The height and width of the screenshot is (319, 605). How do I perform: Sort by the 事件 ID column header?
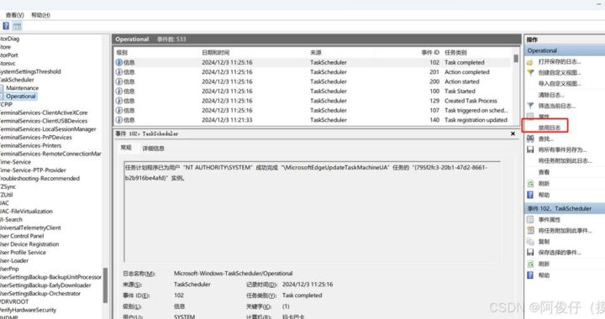[x=430, y=52]
